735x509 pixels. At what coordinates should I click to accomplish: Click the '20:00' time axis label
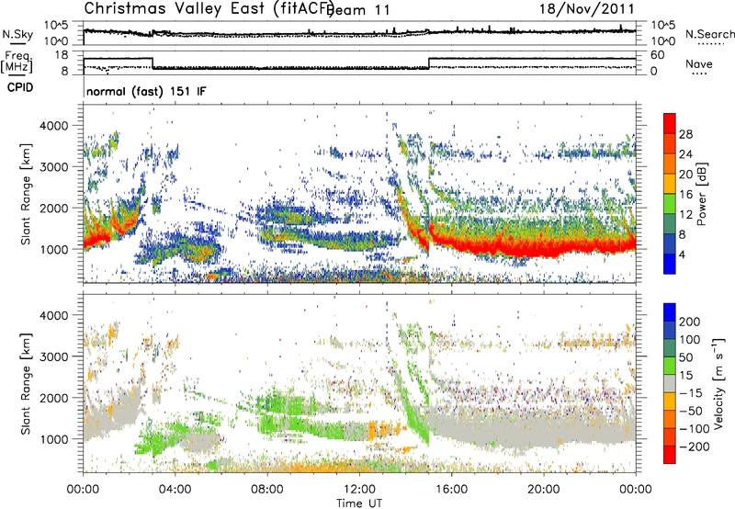tap(543, 490)
